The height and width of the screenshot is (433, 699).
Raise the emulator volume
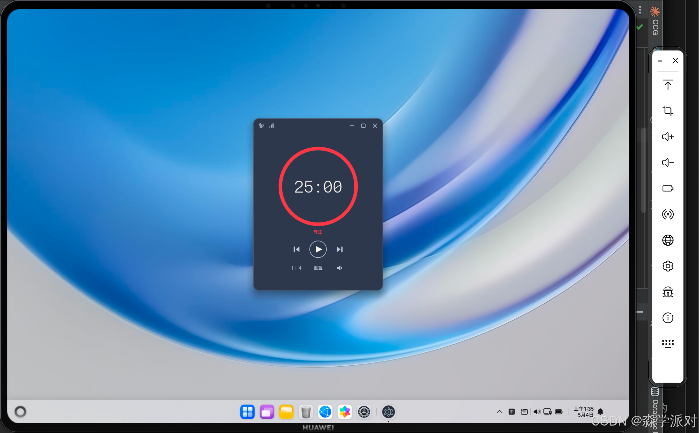[x=668, y=137]
